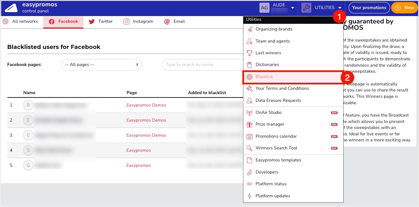Click the Easypromos templates page icon
The width and height of the screenshot is (419, 207).
pos(249,160)
